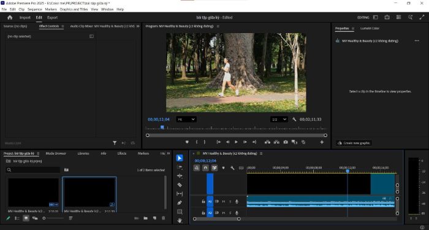Click the Import workspace button
The width and height of the screenshot is (429, 230).
[25, 18]
